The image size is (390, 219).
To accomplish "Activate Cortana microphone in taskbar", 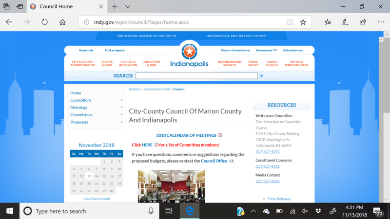I will 151,211.
